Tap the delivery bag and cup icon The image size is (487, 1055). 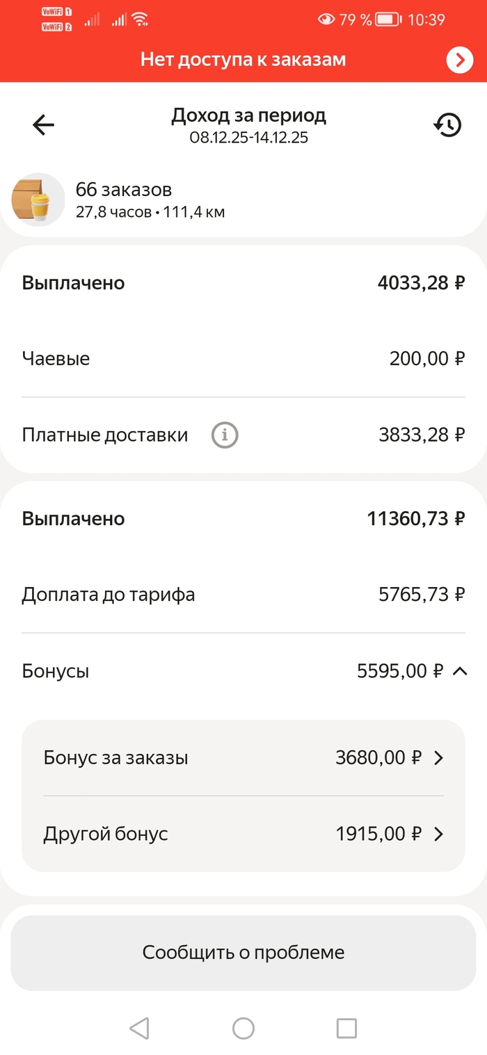coord(38,200)
